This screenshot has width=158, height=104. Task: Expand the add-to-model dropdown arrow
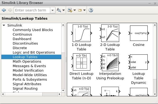[75, 10]
